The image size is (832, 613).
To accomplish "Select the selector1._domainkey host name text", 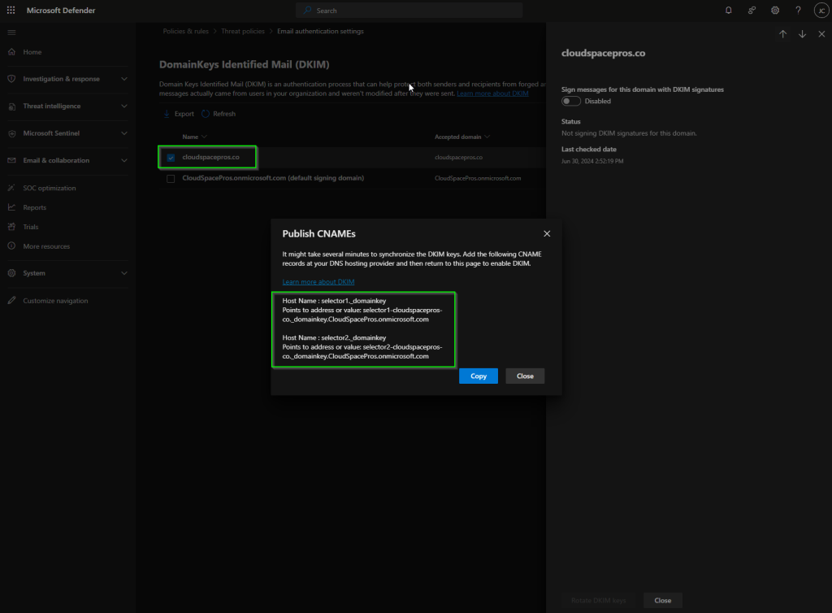I will pos(353,301).
